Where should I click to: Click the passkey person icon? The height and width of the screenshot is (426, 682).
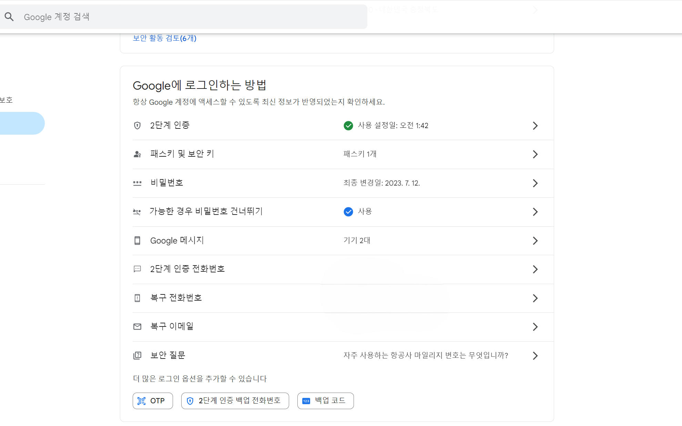(x=137, y=154)
